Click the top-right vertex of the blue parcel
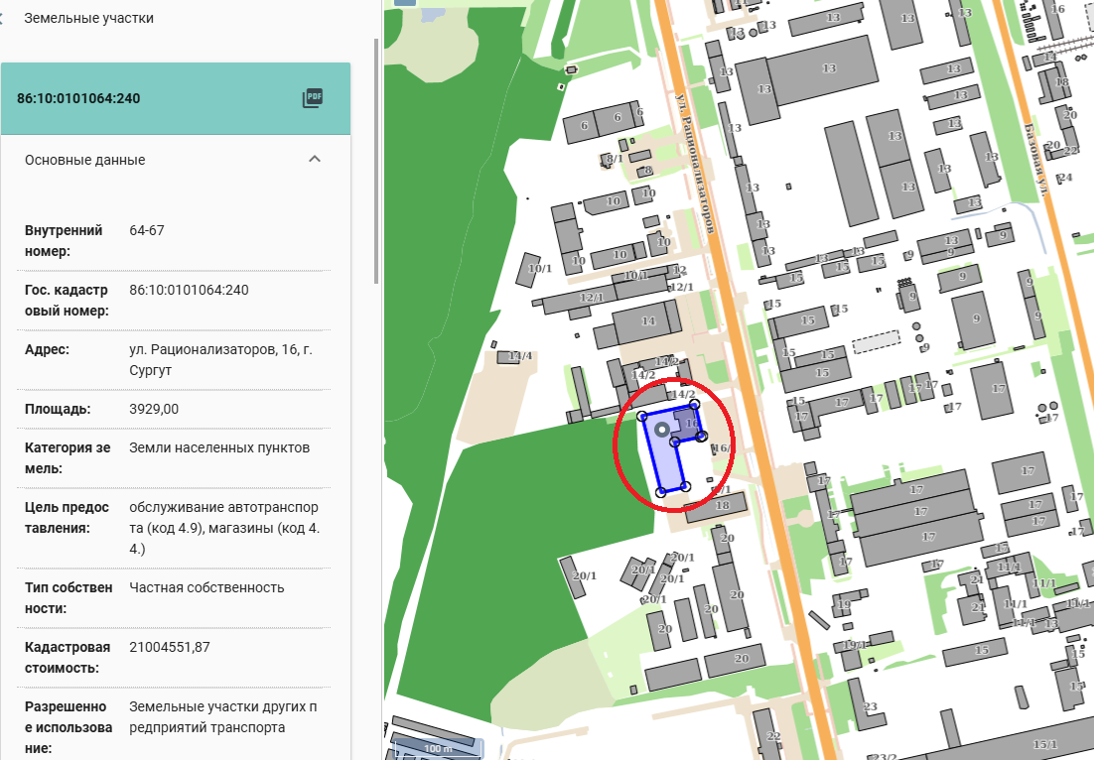Image resolution: width=1094 pixels, height=760 pixels. tap(694, 405)
